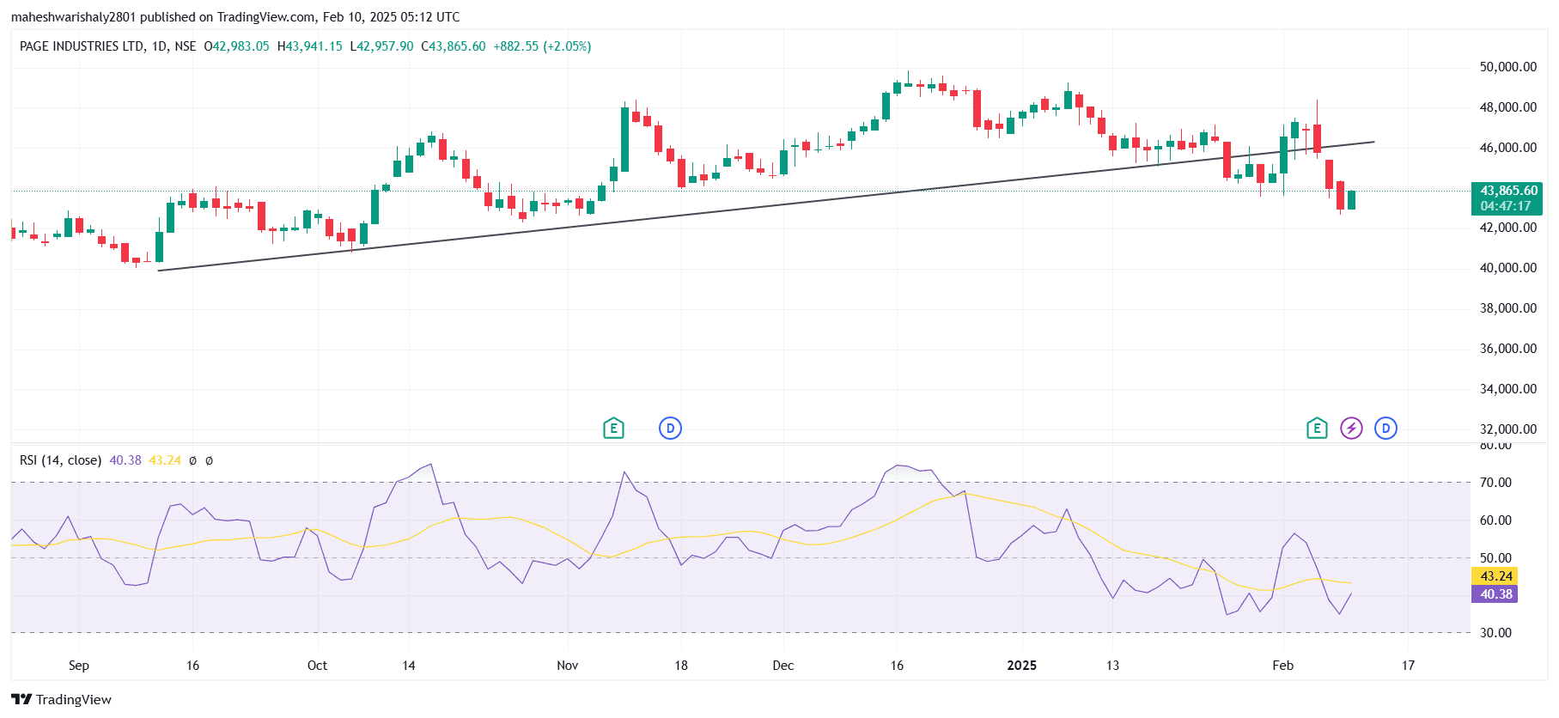Screen dimensions: 1559x718
Task: Click the 18 date label on time axis
Action: click(x=681, y=666)
